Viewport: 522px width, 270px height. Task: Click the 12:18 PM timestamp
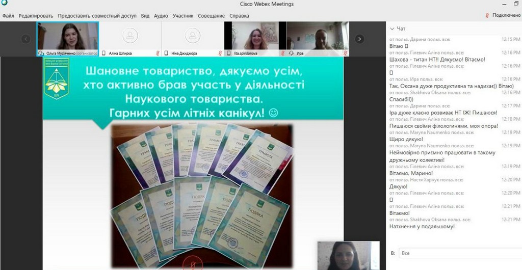[x=511, y=119]
